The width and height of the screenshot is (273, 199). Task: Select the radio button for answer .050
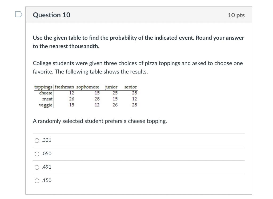pos(37,154)
